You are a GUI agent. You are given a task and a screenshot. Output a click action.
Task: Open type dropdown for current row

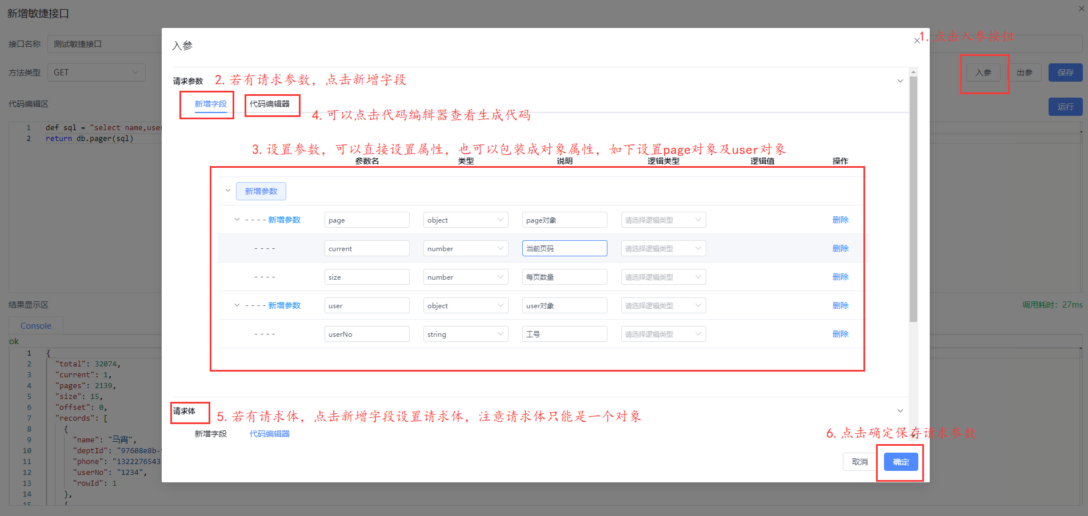[x=466, y=248]
